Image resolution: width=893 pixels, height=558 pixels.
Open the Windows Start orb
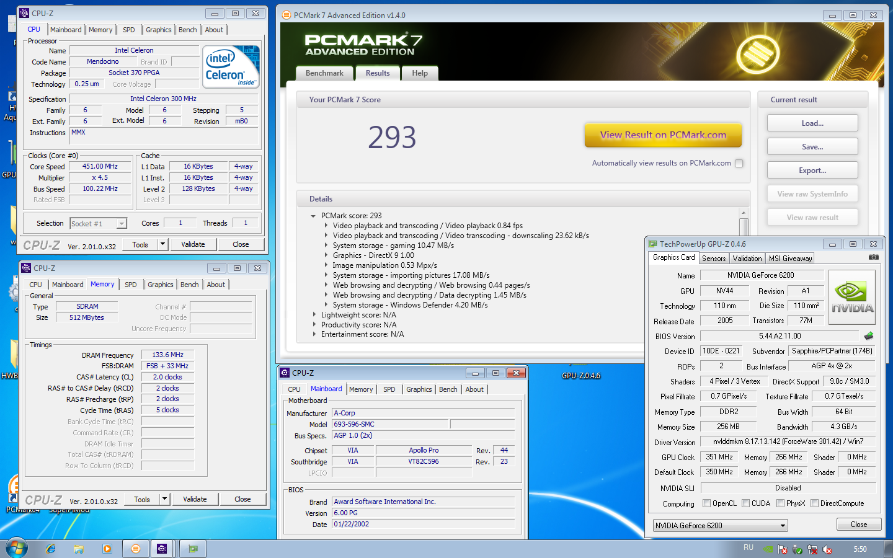pos(17,549)
